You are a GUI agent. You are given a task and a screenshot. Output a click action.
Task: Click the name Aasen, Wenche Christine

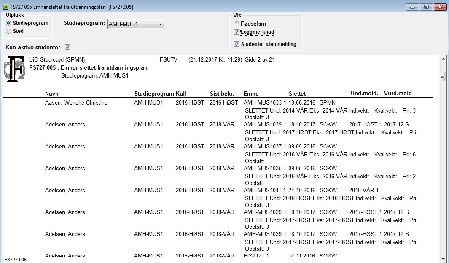[x=76, y=102]
